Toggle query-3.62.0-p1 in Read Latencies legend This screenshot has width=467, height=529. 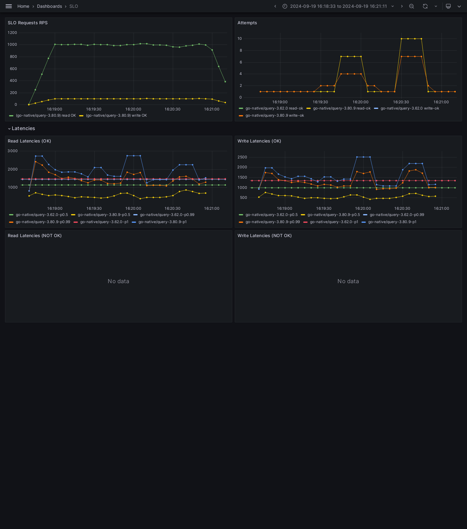[x=104, y=222]
